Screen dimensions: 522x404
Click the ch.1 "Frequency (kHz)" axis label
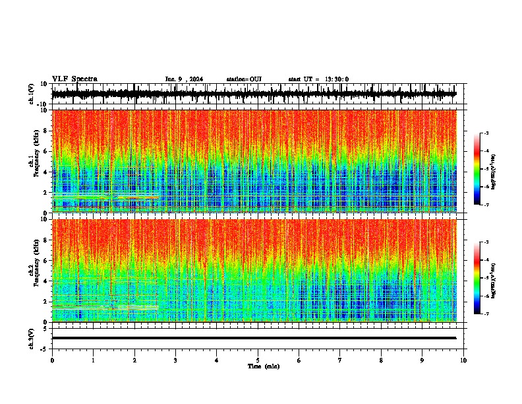coord(37,154)
